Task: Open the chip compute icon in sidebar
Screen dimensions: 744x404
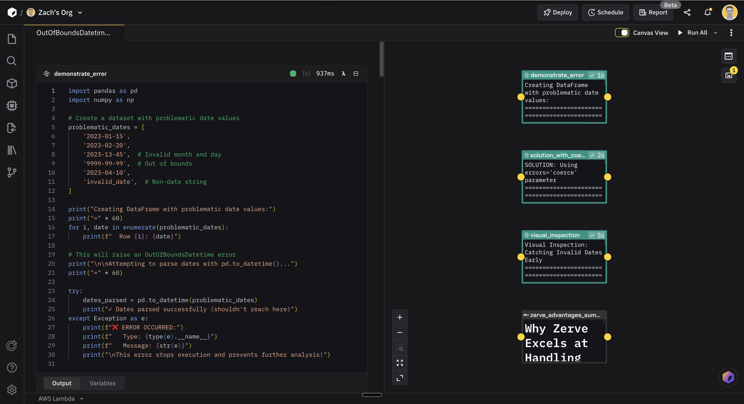Action: [x=12, y=105]
